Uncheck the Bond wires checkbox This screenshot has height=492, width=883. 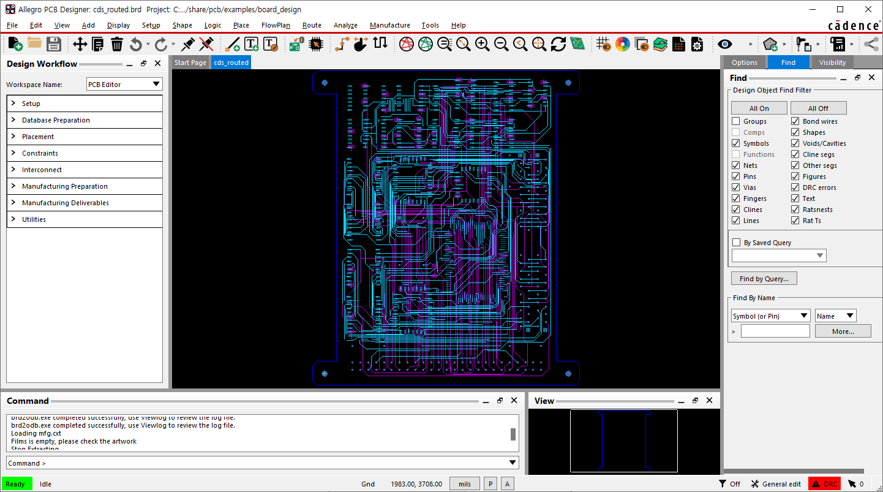795,121
